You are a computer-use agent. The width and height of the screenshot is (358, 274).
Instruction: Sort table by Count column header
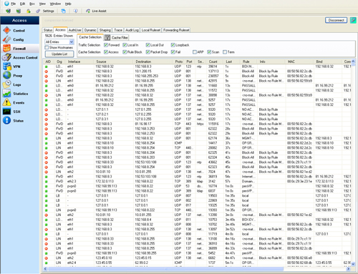(x=216, y=62)
